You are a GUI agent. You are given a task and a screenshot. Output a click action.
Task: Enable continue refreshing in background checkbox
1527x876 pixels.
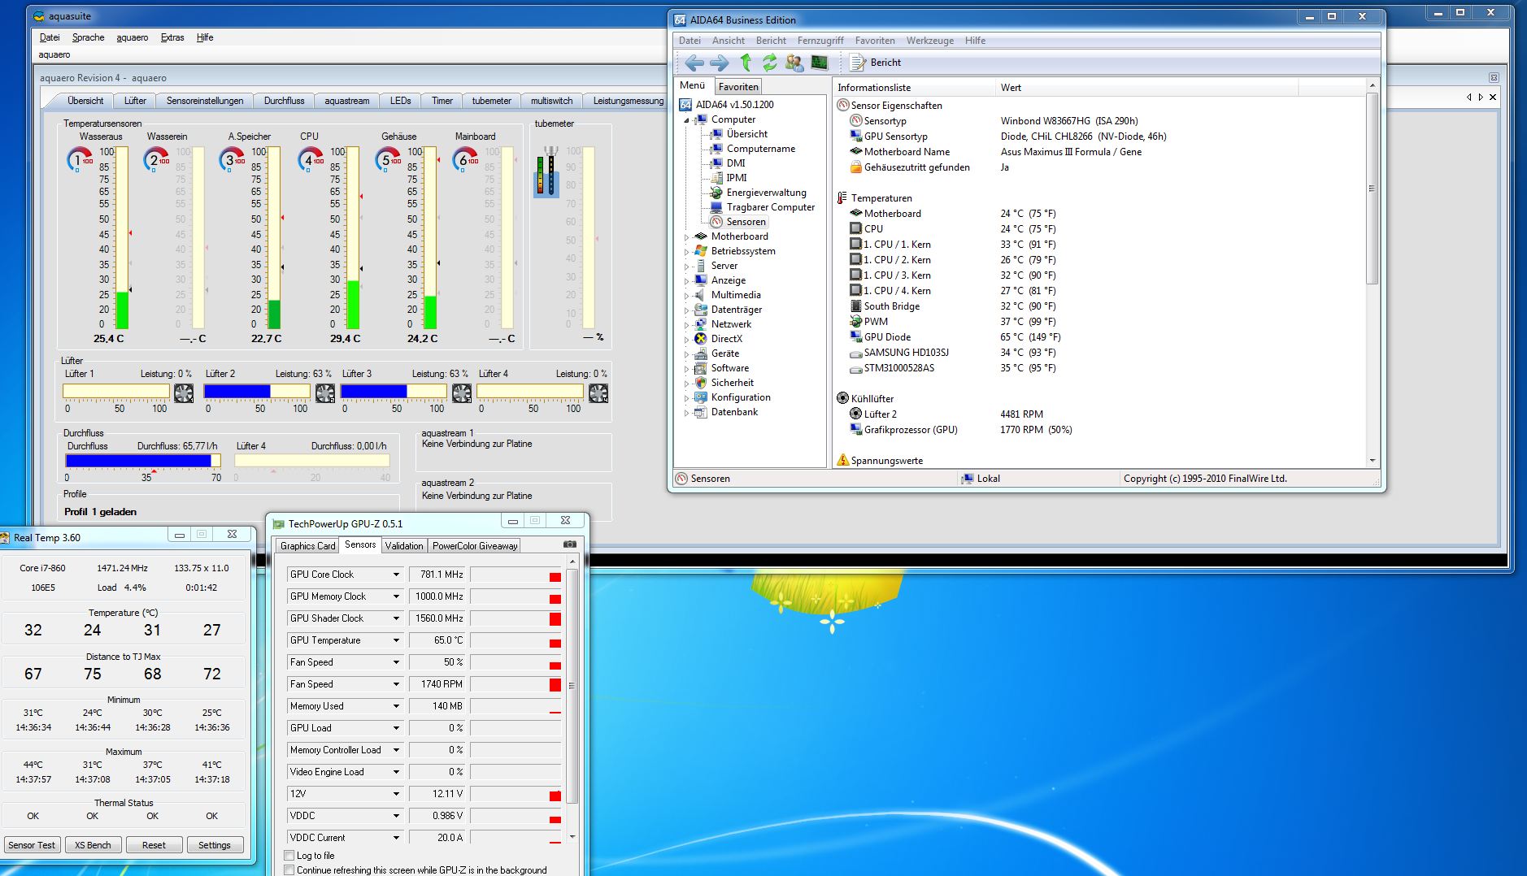[x=289, y=870]
